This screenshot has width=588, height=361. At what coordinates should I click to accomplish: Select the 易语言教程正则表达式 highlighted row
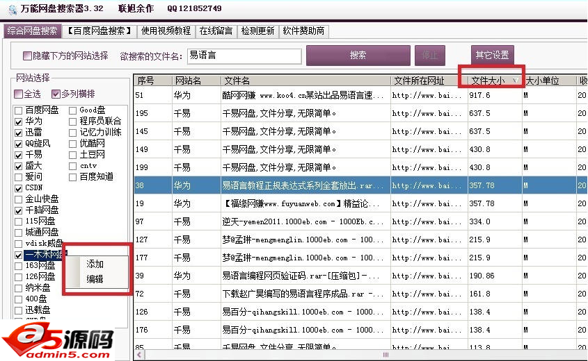(x=360, y=185)
